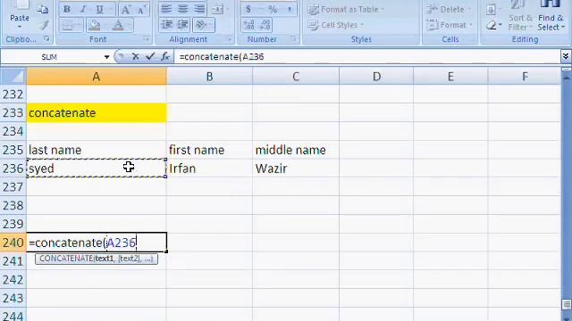Select row 233 header

coord(13,113)
